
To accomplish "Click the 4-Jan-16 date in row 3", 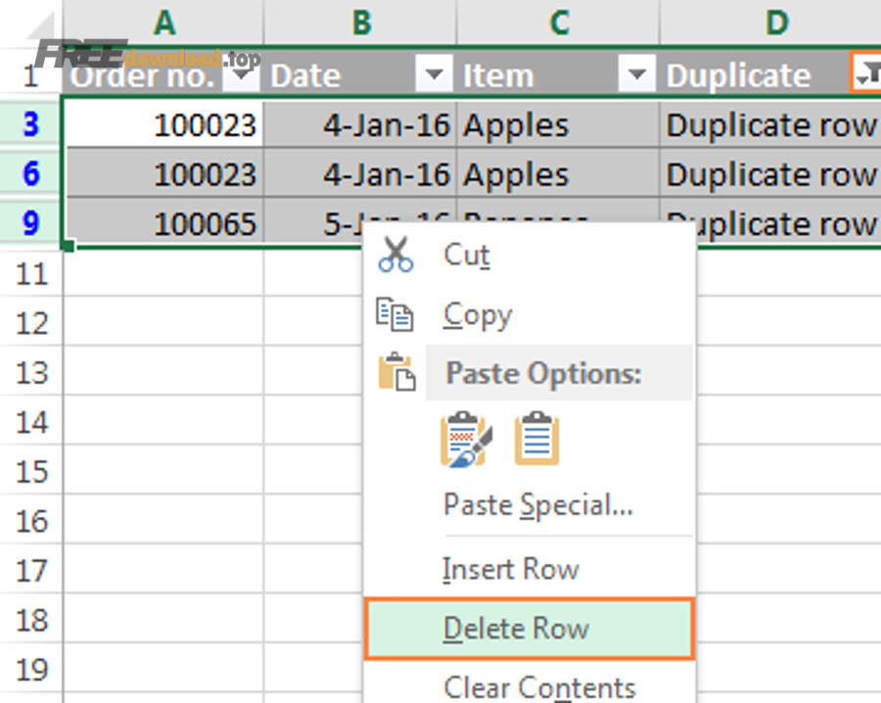I will coord(360,124).
